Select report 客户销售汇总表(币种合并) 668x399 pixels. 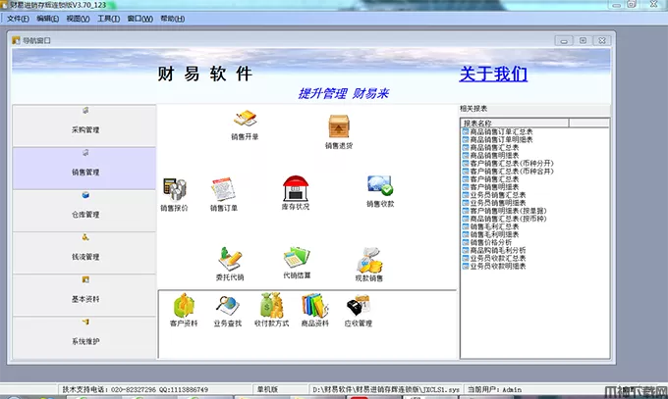(508, 172)
